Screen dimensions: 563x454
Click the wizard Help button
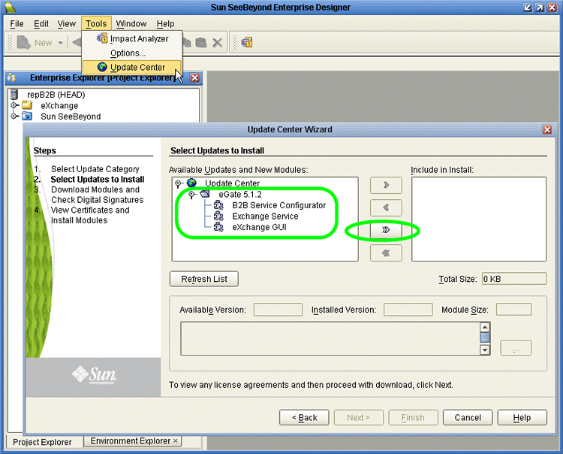(x=522, y=418)
